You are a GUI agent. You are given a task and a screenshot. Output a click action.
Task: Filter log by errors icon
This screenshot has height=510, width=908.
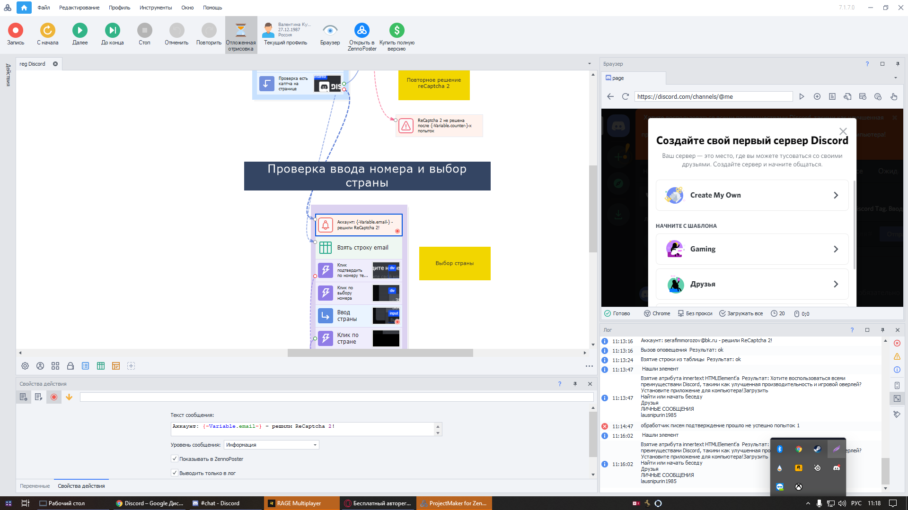(897, 343)
